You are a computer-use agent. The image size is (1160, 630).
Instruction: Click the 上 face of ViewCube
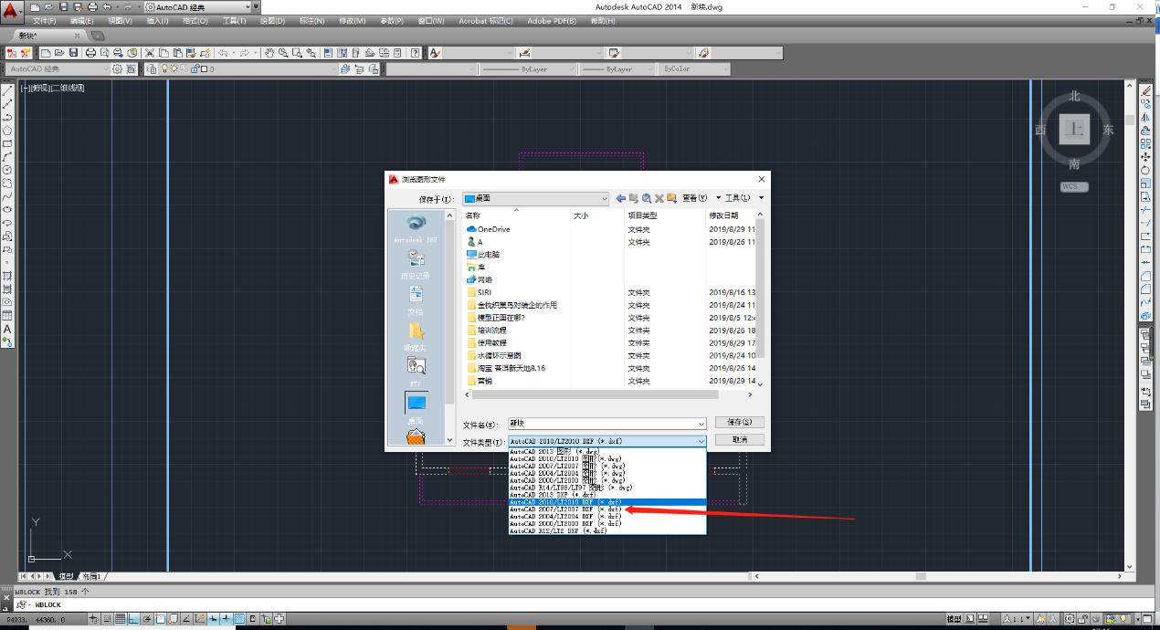[x=1074, y=130]
